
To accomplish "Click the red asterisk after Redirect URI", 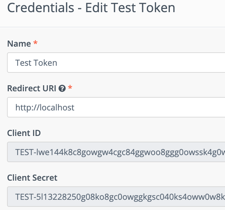I will tap(70, 87).
